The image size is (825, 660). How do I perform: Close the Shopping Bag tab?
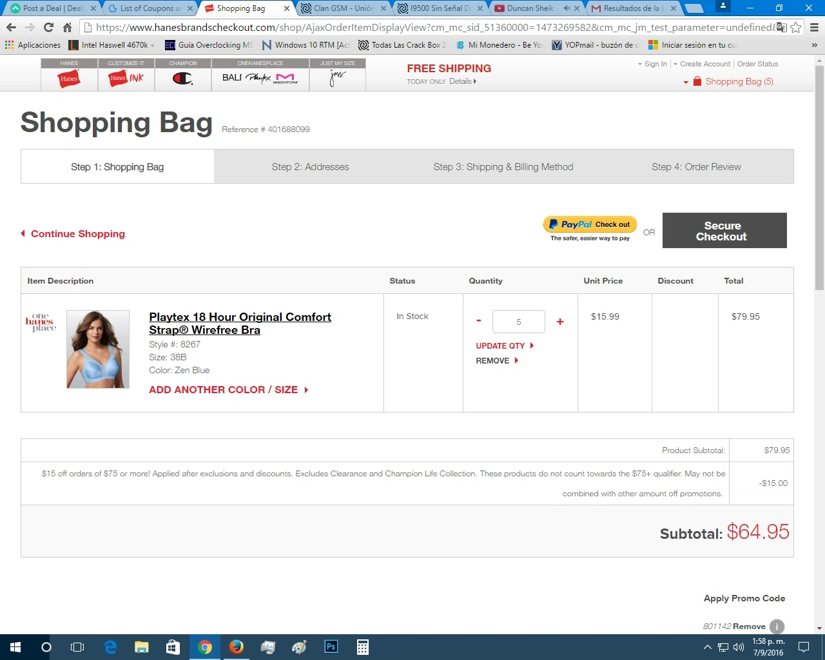pyautogui.click(x=287, y=8)
